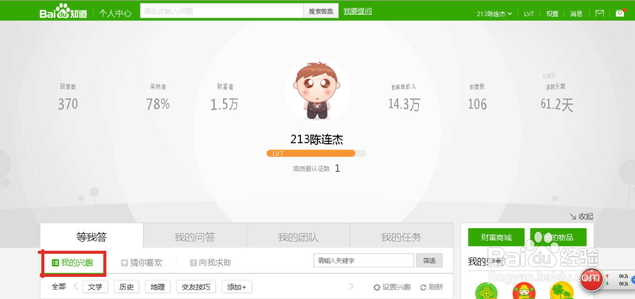This screenshot has height=299, width=635.
Task: Switch to the 我的任务 tab
Action: pyautogui.click(x=401, y=236)
